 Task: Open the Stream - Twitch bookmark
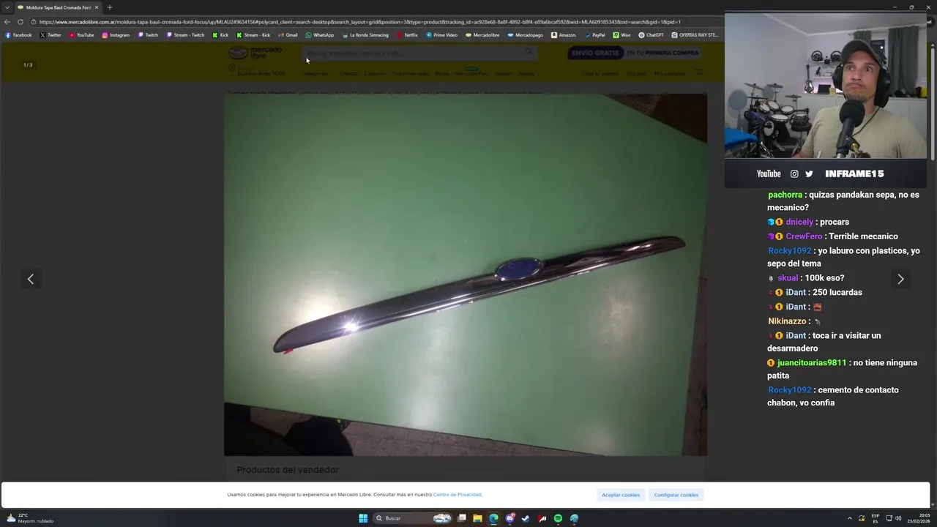[185, 35]
